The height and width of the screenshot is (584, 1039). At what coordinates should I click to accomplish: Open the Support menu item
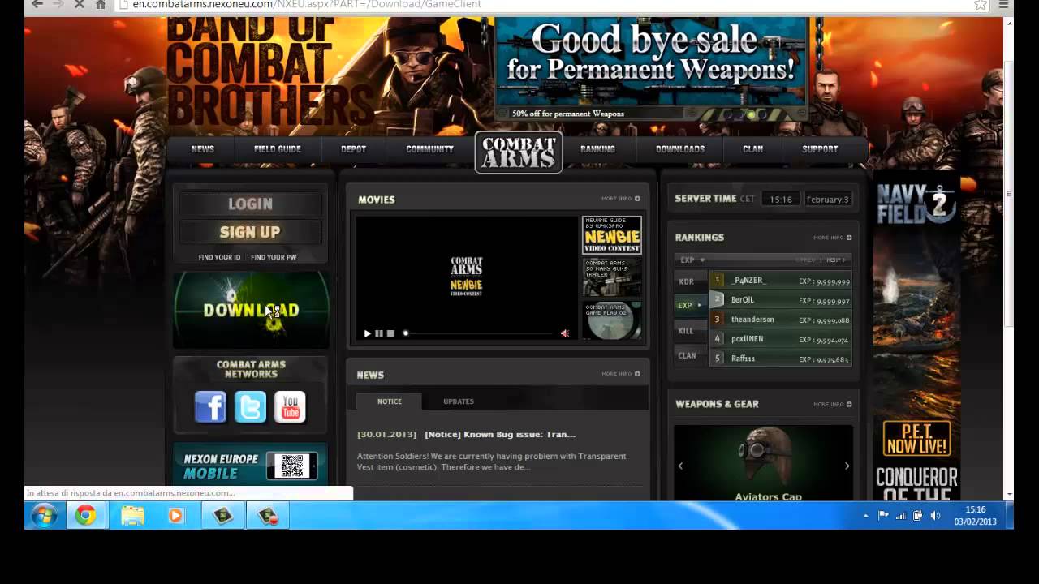click(x=820, y=149)
